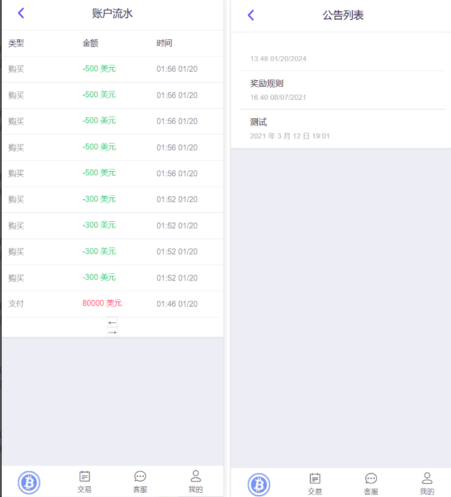
Task: Open 我的 profile icon in right bottom bar
Action: coord(427,484)
